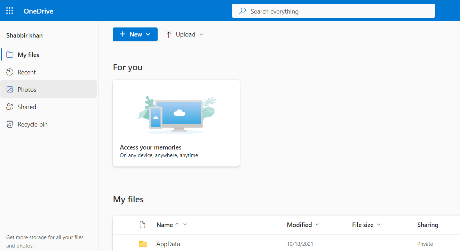Go to OneDrive home via the logo
This screenshot has width=460, height=251.
tap(38, 11)
